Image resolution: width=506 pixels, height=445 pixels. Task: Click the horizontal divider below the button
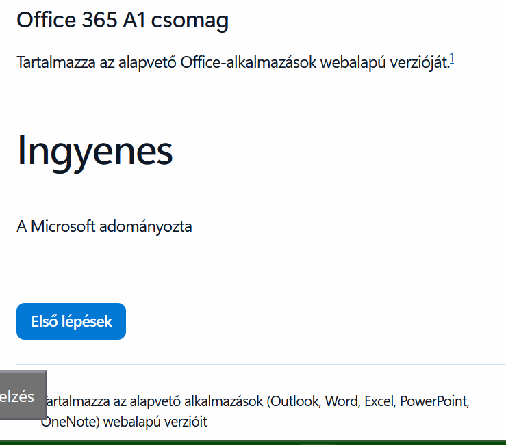coord(260,364)
